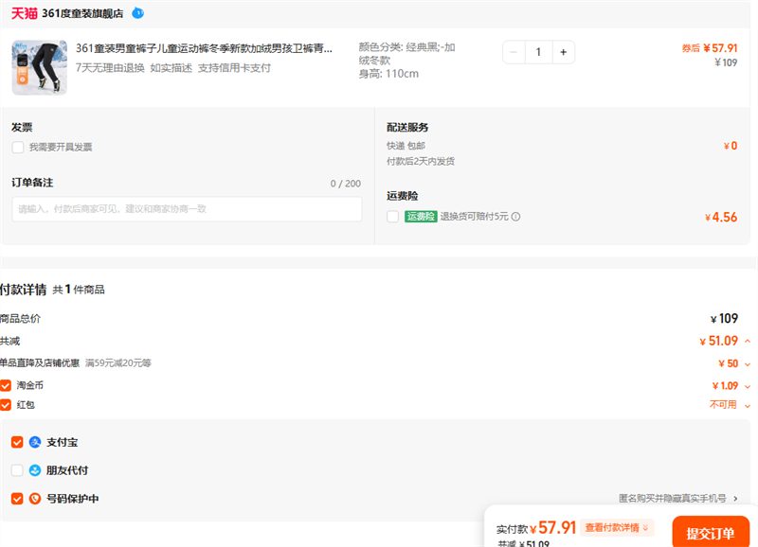Check the 朋友代付 checkbox
Viewport: 758px width, 547px height.
coord(17,470)
